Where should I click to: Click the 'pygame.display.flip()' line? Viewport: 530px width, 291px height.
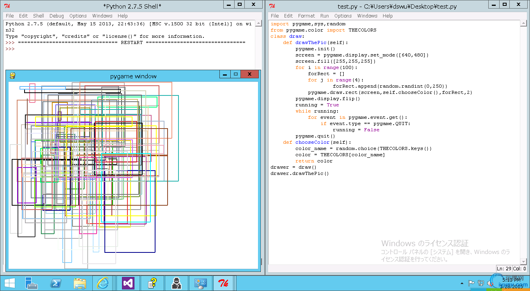point(328,99)
